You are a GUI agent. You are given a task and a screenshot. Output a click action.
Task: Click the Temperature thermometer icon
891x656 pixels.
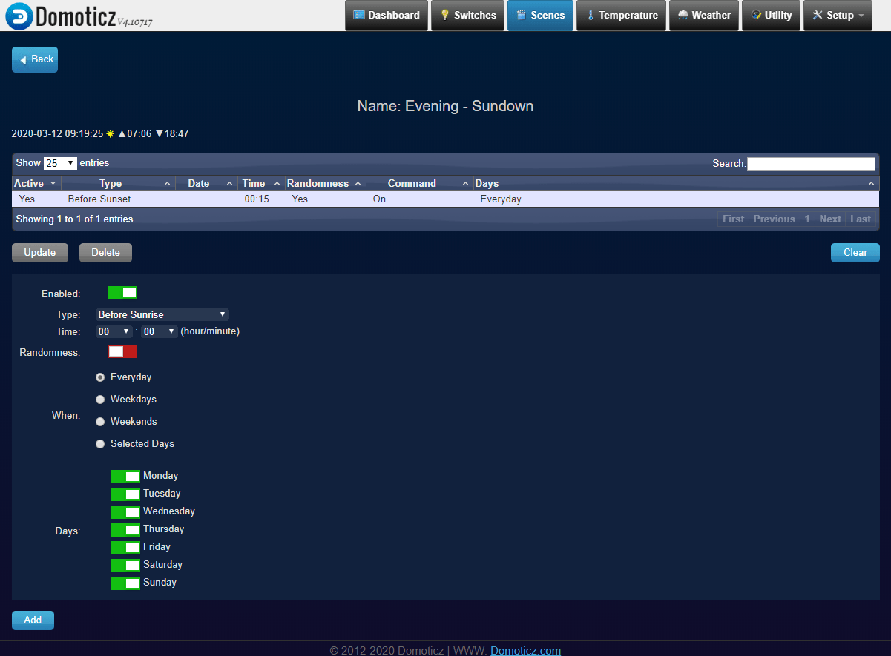(591, 15)
